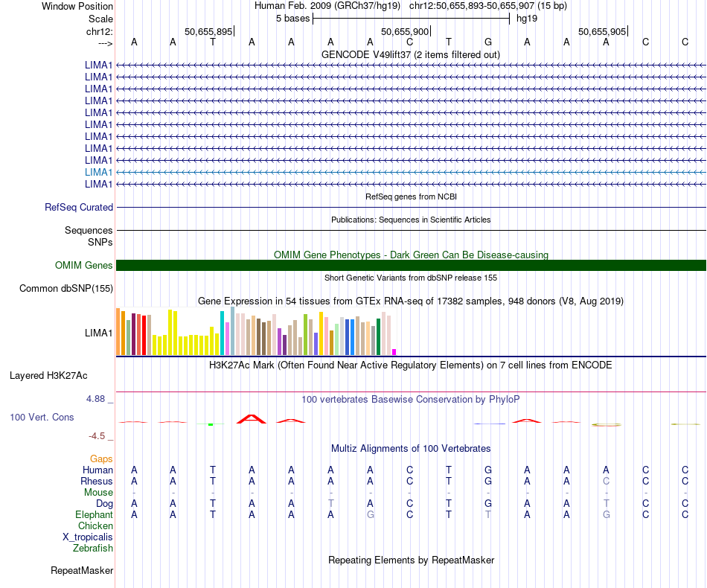Select the Zebrafish alignment row label
Viewport: 707px width, 588px height.
[x=93, y=549]
